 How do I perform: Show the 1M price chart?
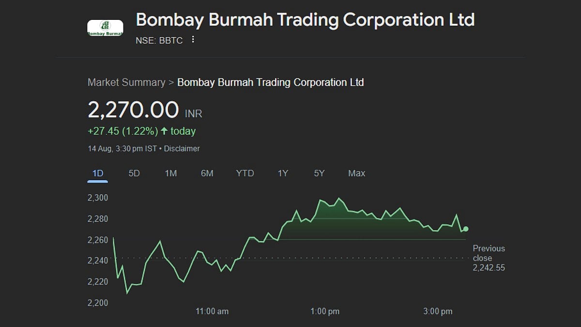pos(170,173)
